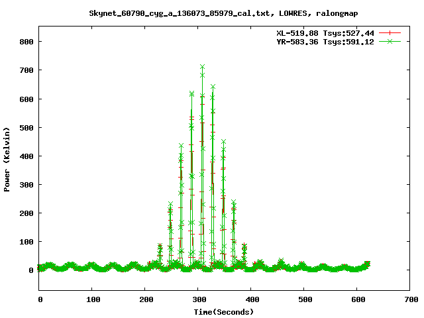Select the XL-519.88 Tsys:527.44 legend entry
The height and width of the screenshot is (318, 424).
pyautogui.click(x=325, y=33)
